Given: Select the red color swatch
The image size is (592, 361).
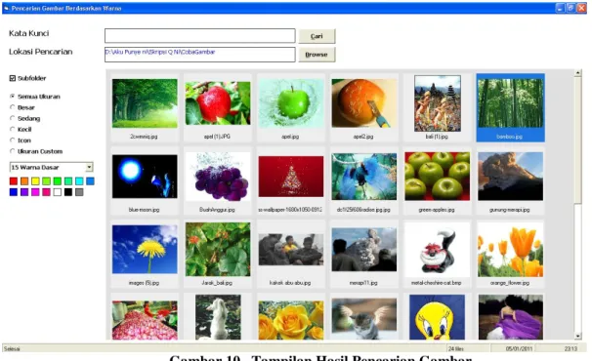Looking at the screenshot, I should [14, 181].
